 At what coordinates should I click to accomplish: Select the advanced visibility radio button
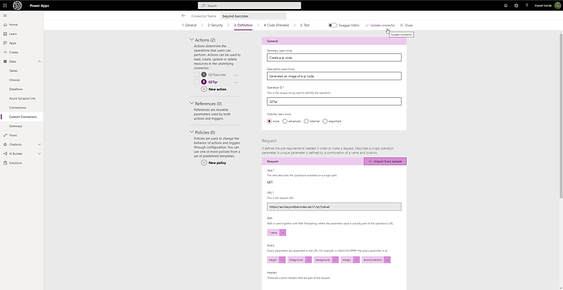285,121
